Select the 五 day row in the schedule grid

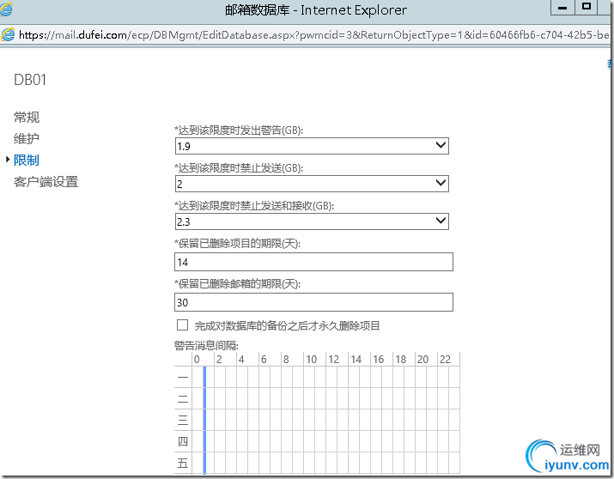click(x=183, y=464)
